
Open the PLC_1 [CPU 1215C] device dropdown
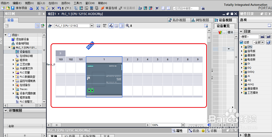pos(92,26)
